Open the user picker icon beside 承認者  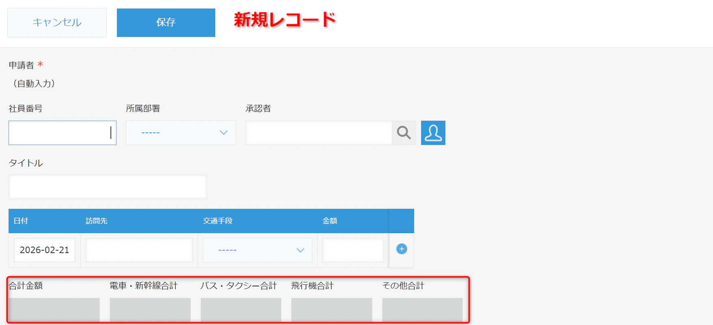click(433, 133)
